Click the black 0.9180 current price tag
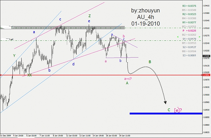Screen dimensions: 211x138 click(x=207, y=56)
